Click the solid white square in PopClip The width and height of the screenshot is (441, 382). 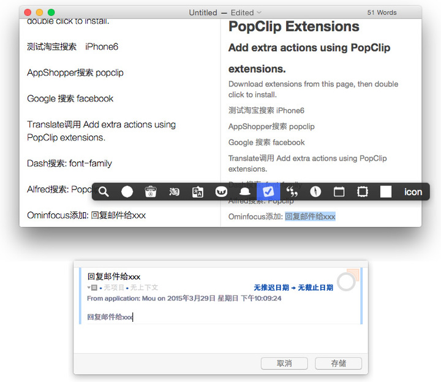[x=386, y=192]
